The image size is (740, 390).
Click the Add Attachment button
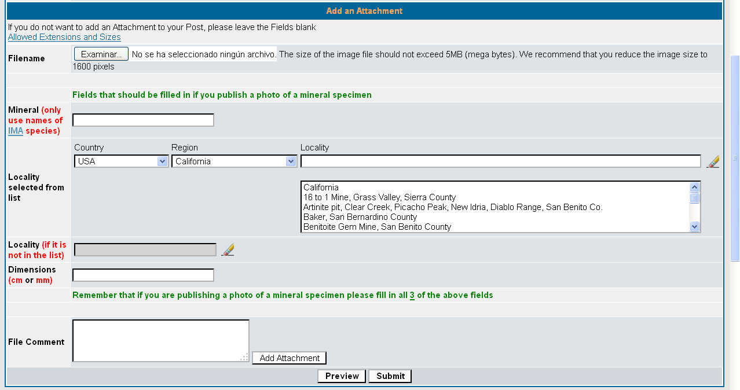[290, 358]
